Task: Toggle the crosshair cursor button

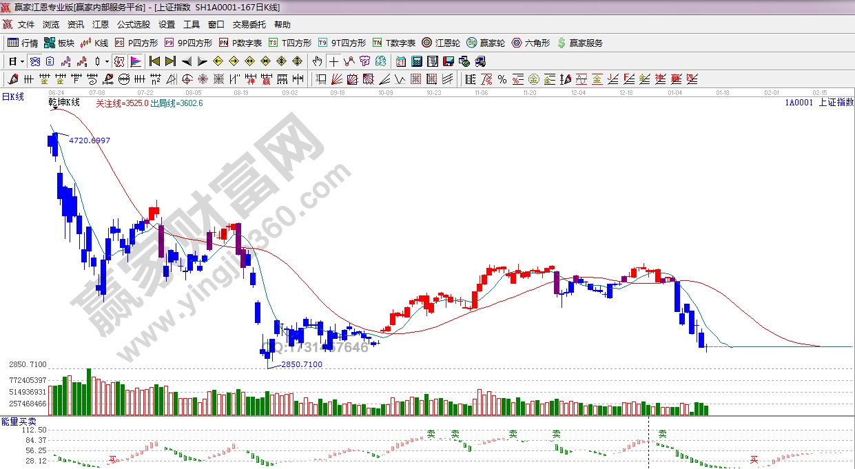Action: tap(333, 61)
